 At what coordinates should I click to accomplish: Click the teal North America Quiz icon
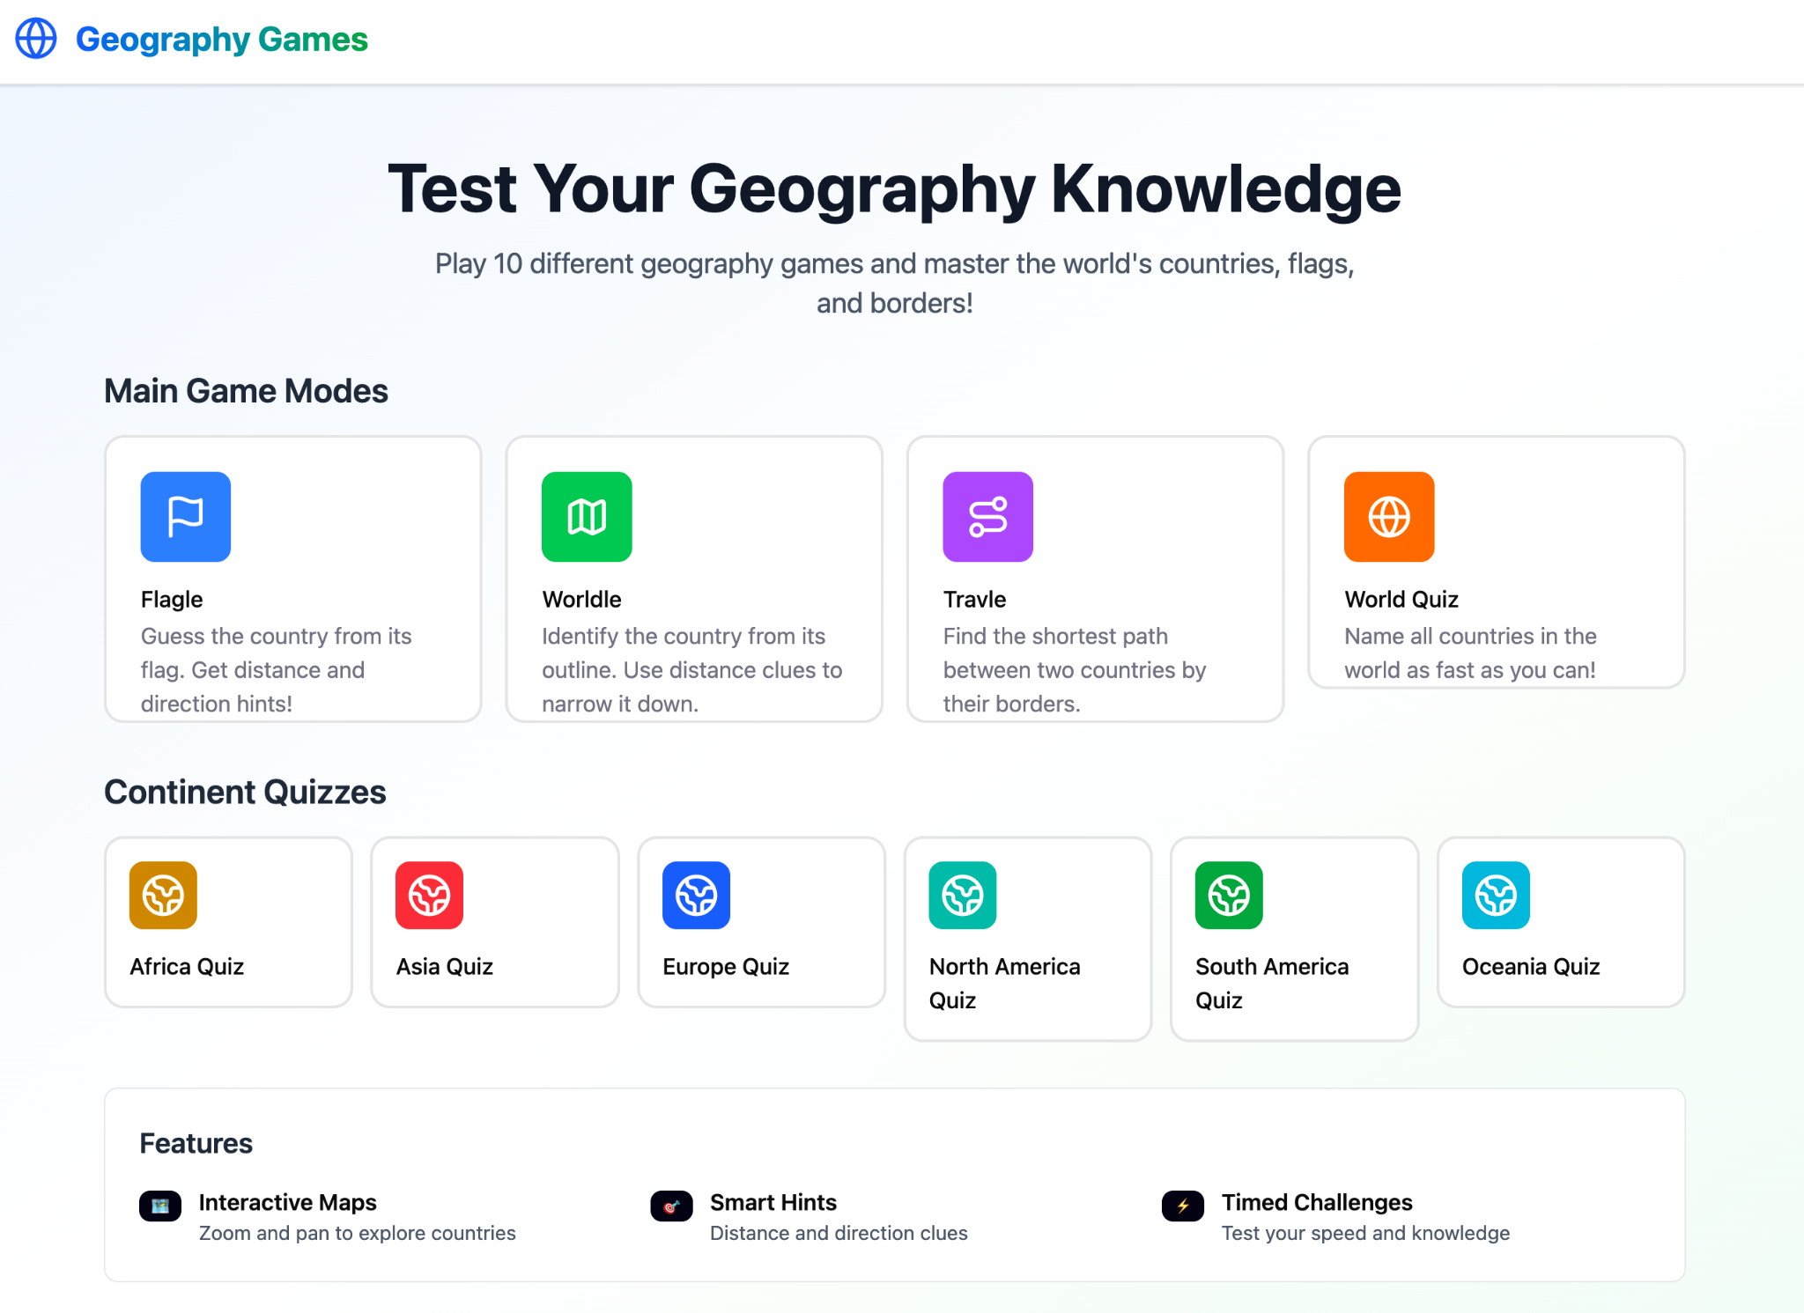pyautogui.click(x=963, y=896)
